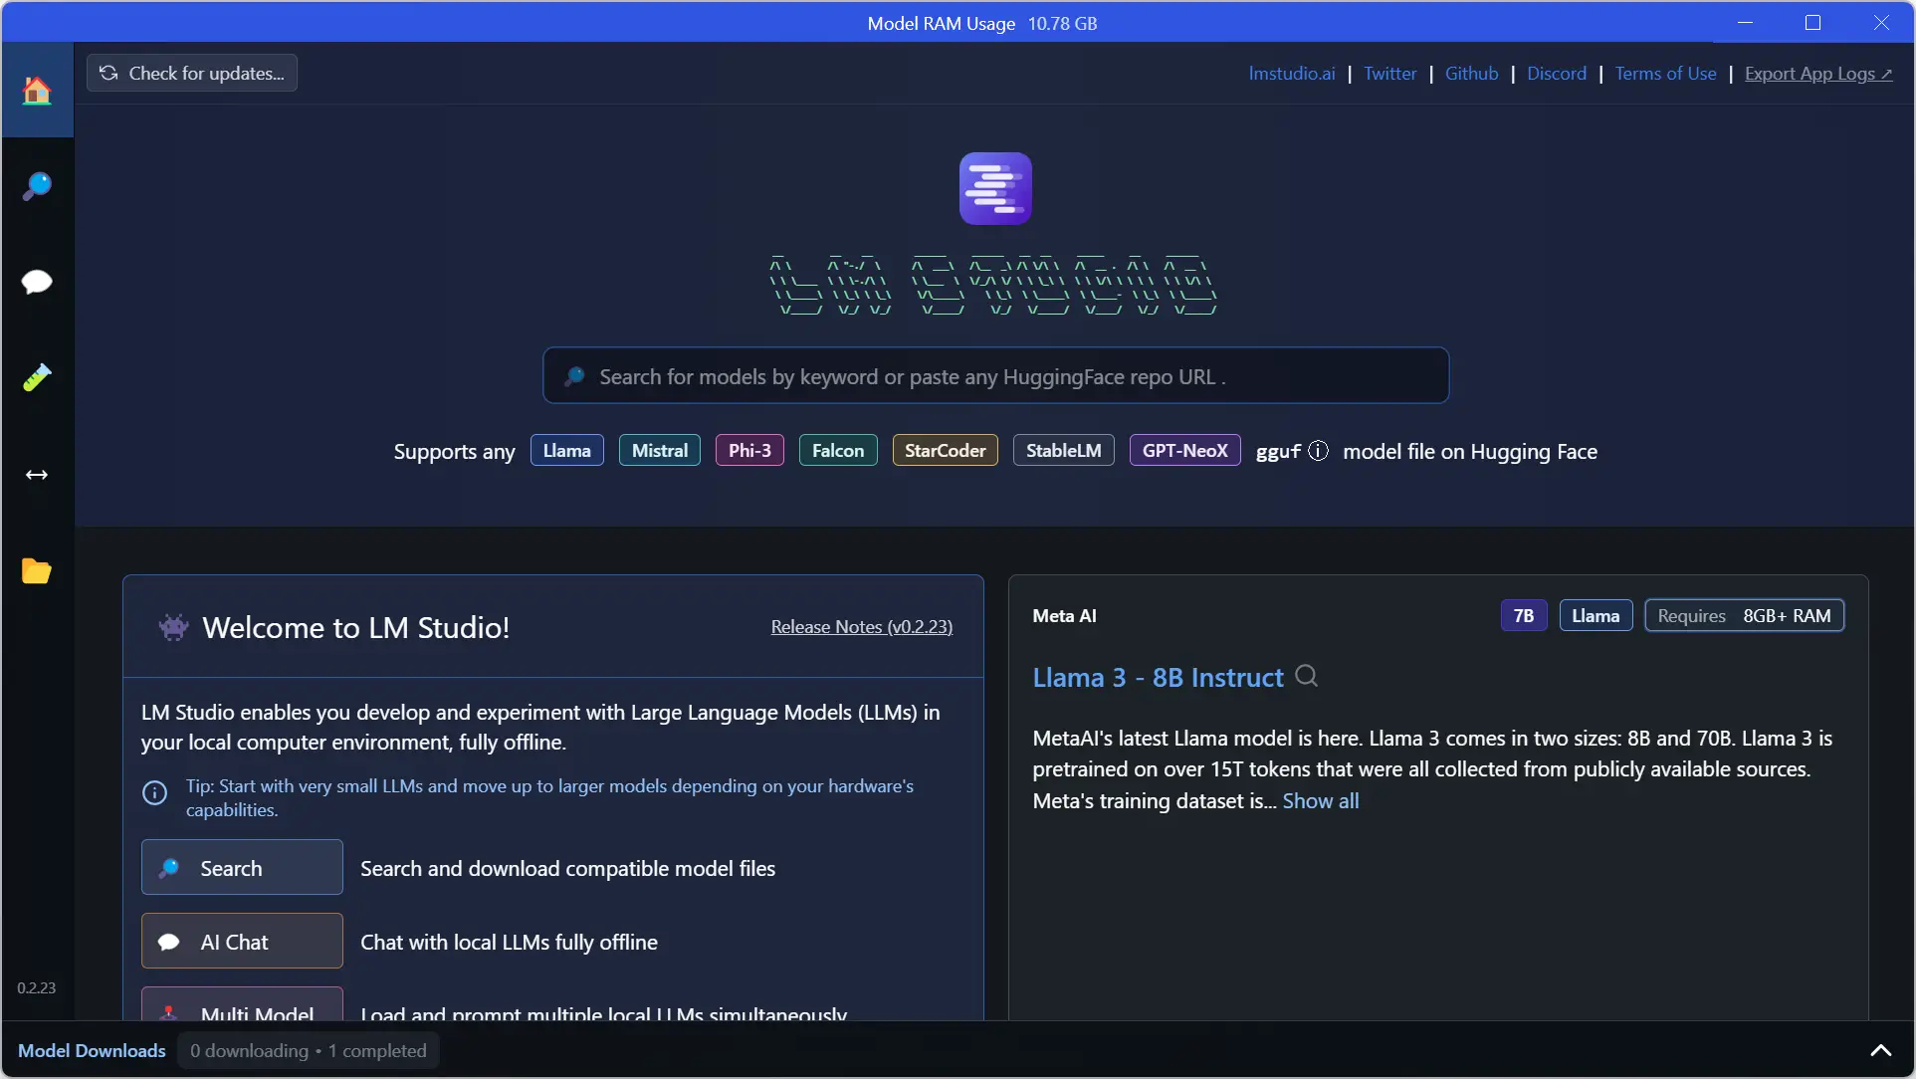Screen dimensions: 1916x1079
Task: Open the Terms of Use link
Action: (1665, 74)
